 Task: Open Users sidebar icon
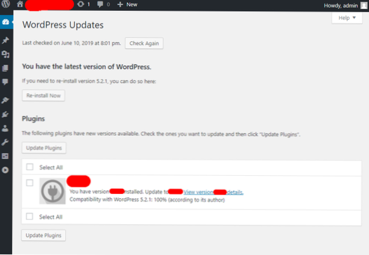point(5,128)
